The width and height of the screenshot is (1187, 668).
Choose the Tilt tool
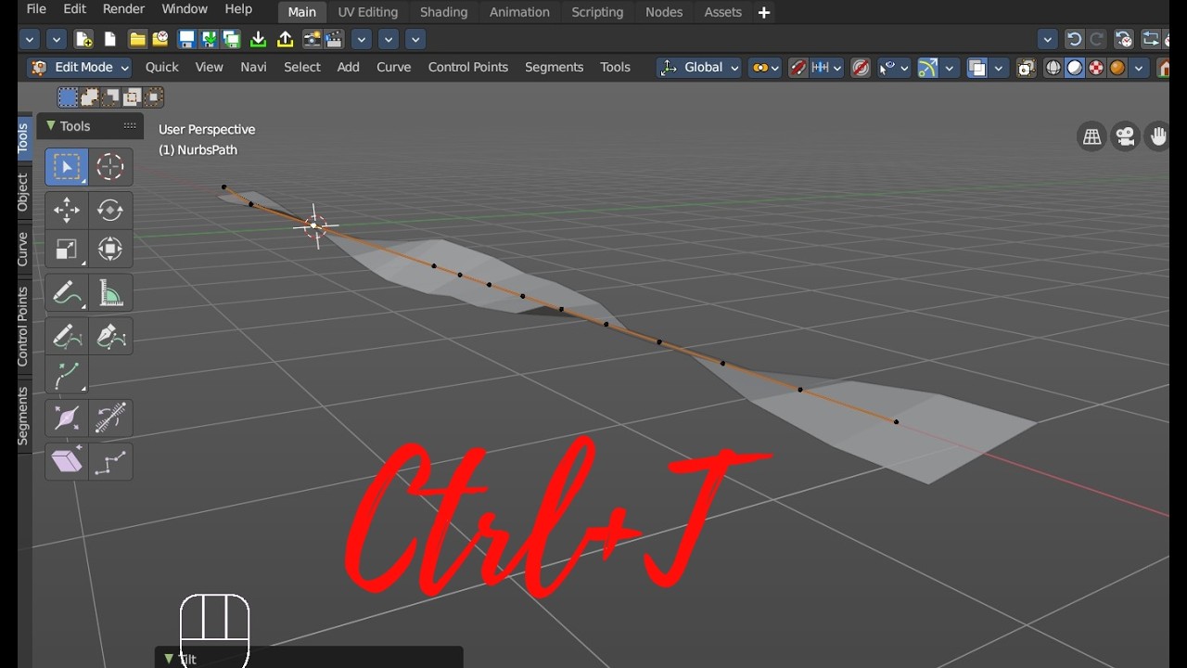click(110, 418)
